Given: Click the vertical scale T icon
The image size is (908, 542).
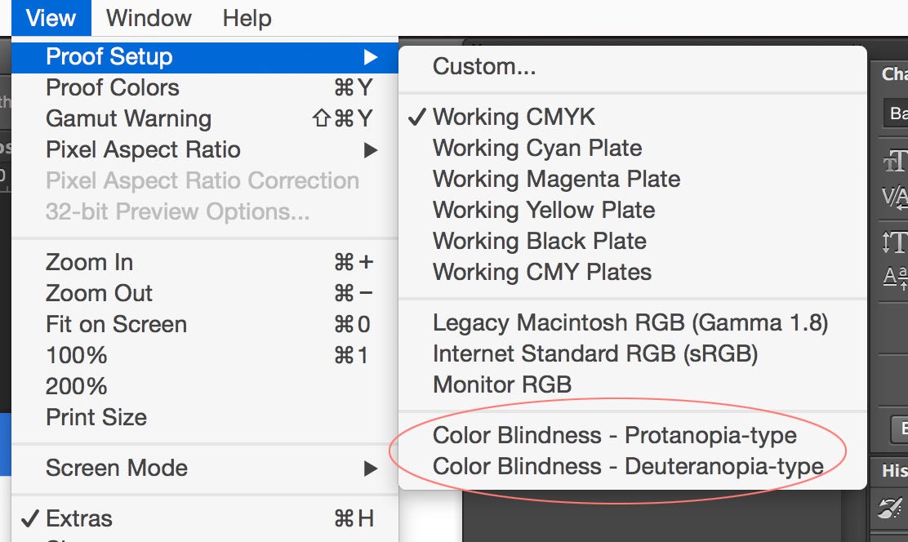Looking at the screenshot, I should point(895,242).
